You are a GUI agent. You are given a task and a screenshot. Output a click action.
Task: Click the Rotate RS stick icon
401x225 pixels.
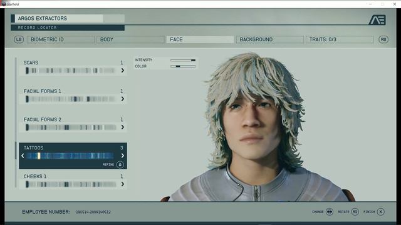(355, 212)
